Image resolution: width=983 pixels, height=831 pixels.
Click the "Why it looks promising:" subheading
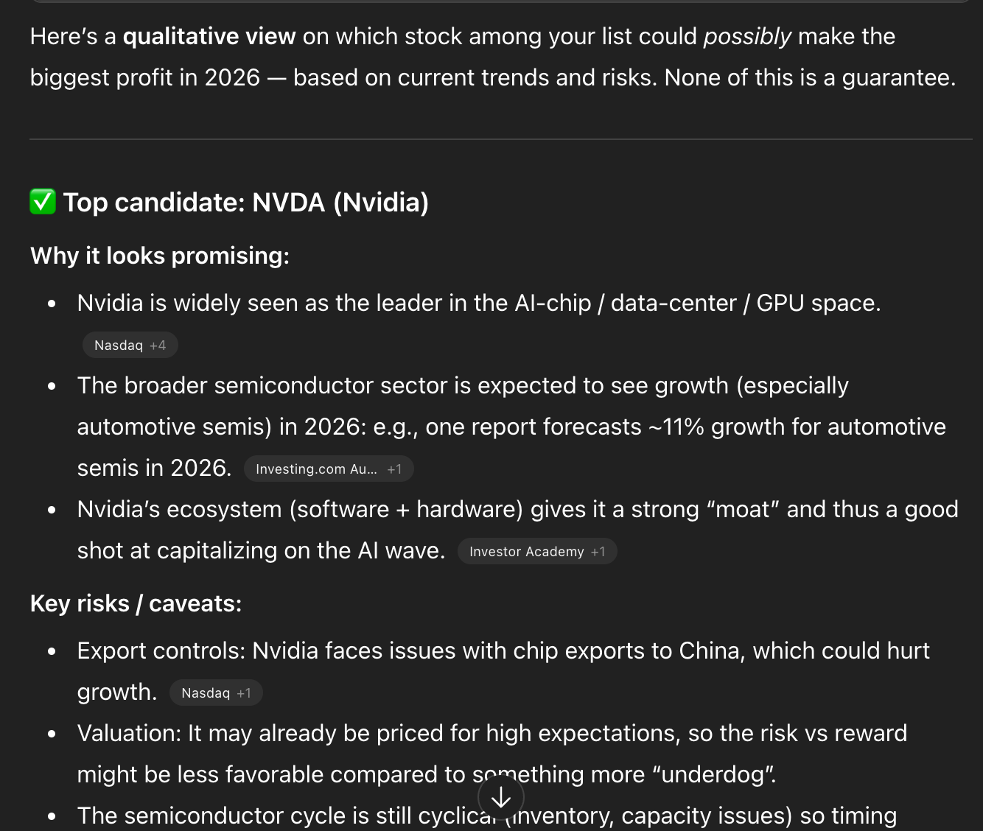[160, 256]
